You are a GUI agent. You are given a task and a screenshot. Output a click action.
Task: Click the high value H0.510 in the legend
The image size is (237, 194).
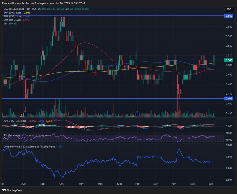click(51, 9)
